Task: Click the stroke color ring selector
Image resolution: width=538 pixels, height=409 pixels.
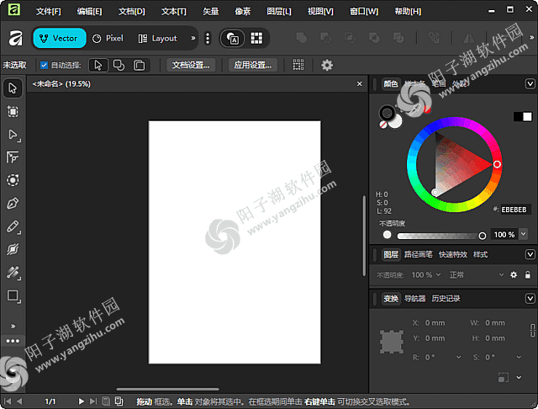Action: [387, 113]
